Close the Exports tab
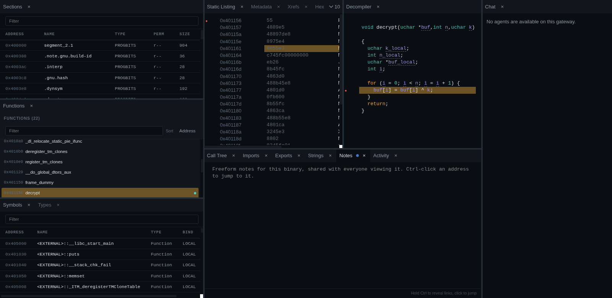Image resolution: width=612 pixels, height=298 pixels. point(299,156)
